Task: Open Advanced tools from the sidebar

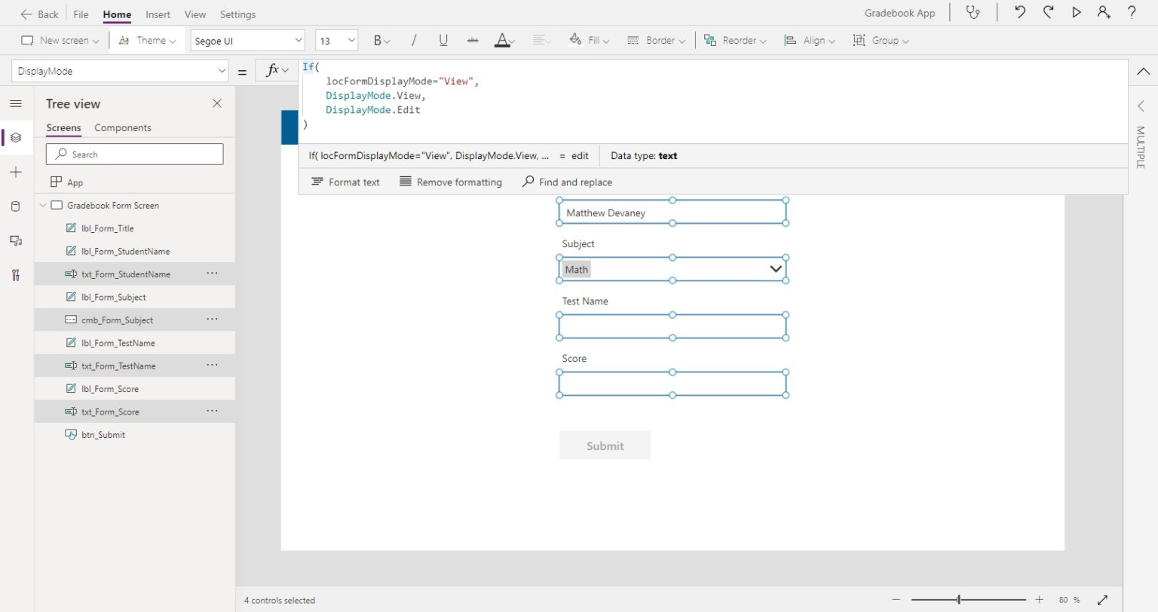Action: (16, 275)
